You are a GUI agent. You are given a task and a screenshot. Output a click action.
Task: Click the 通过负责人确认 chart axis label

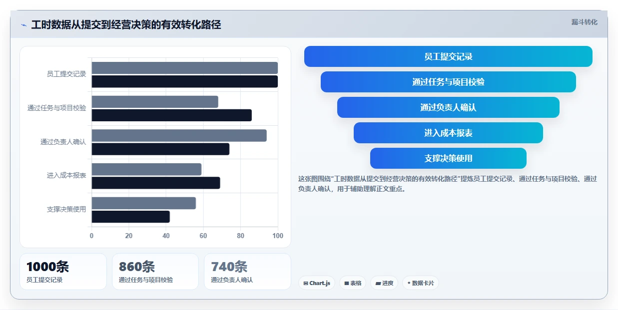[x=63, y=142]
